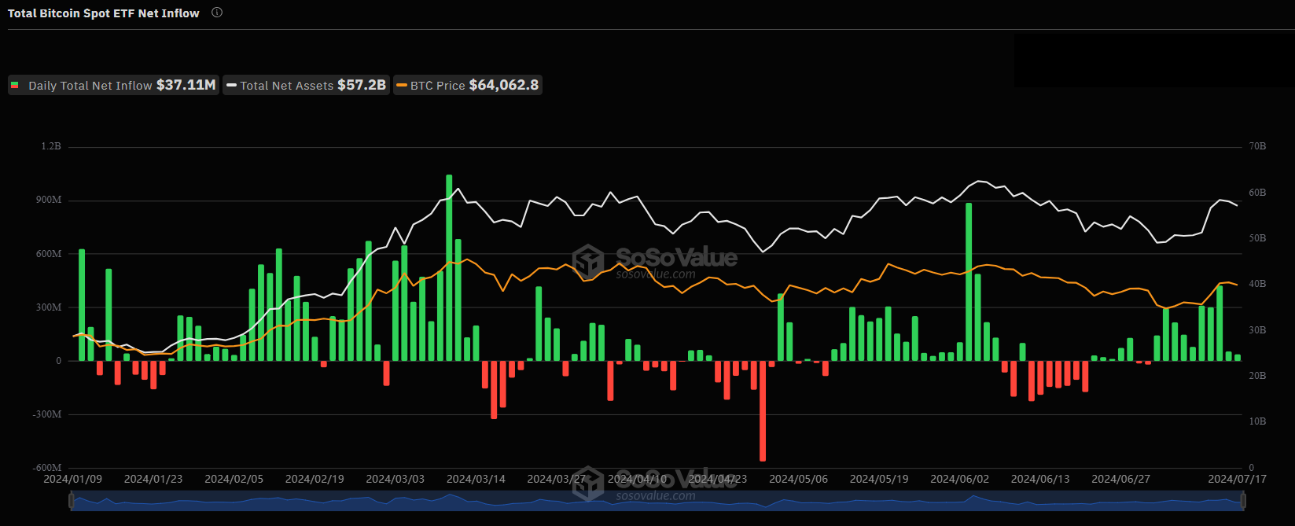Click the orange BTC Price legend marker
This screenshot has width=1295, height=526.
[402, 85]
